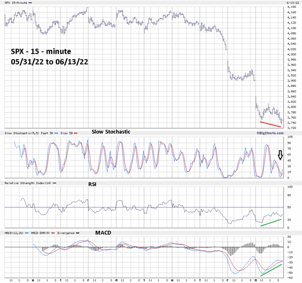The height and width of the screenshot is (283, 302).
Task: Click the 4,180 price axis label
Action: click(x=292, y=7)
